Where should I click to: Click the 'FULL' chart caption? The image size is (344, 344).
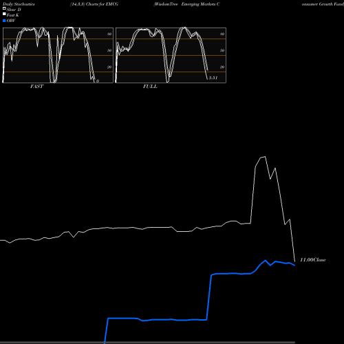coord(150,87)
